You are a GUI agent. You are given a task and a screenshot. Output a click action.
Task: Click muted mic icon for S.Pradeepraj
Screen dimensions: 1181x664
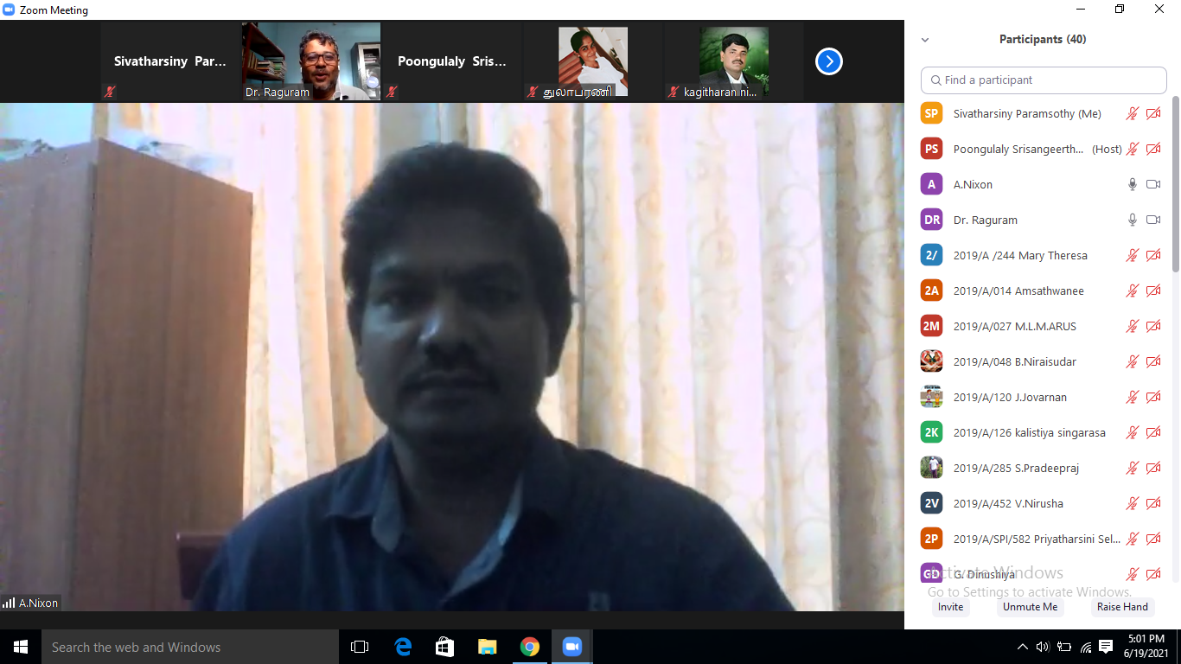1132,468
